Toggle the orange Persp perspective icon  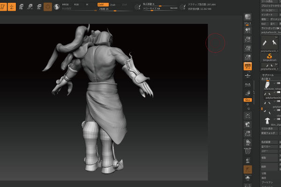pyautogui.click(x=248, y=66)
